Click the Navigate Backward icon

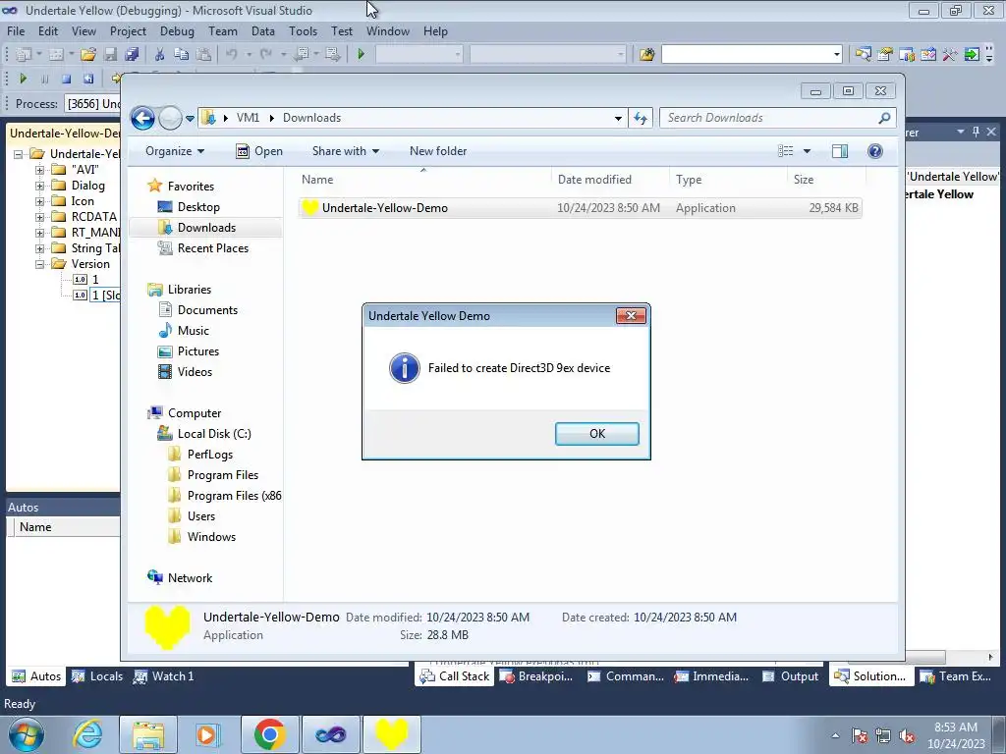click(302, 55)
